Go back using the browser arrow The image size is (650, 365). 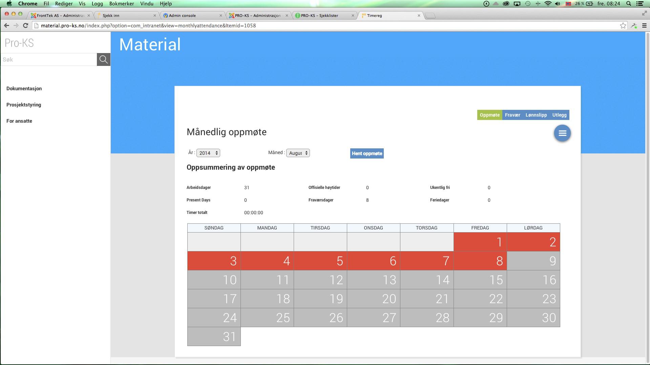click(6, 26)
